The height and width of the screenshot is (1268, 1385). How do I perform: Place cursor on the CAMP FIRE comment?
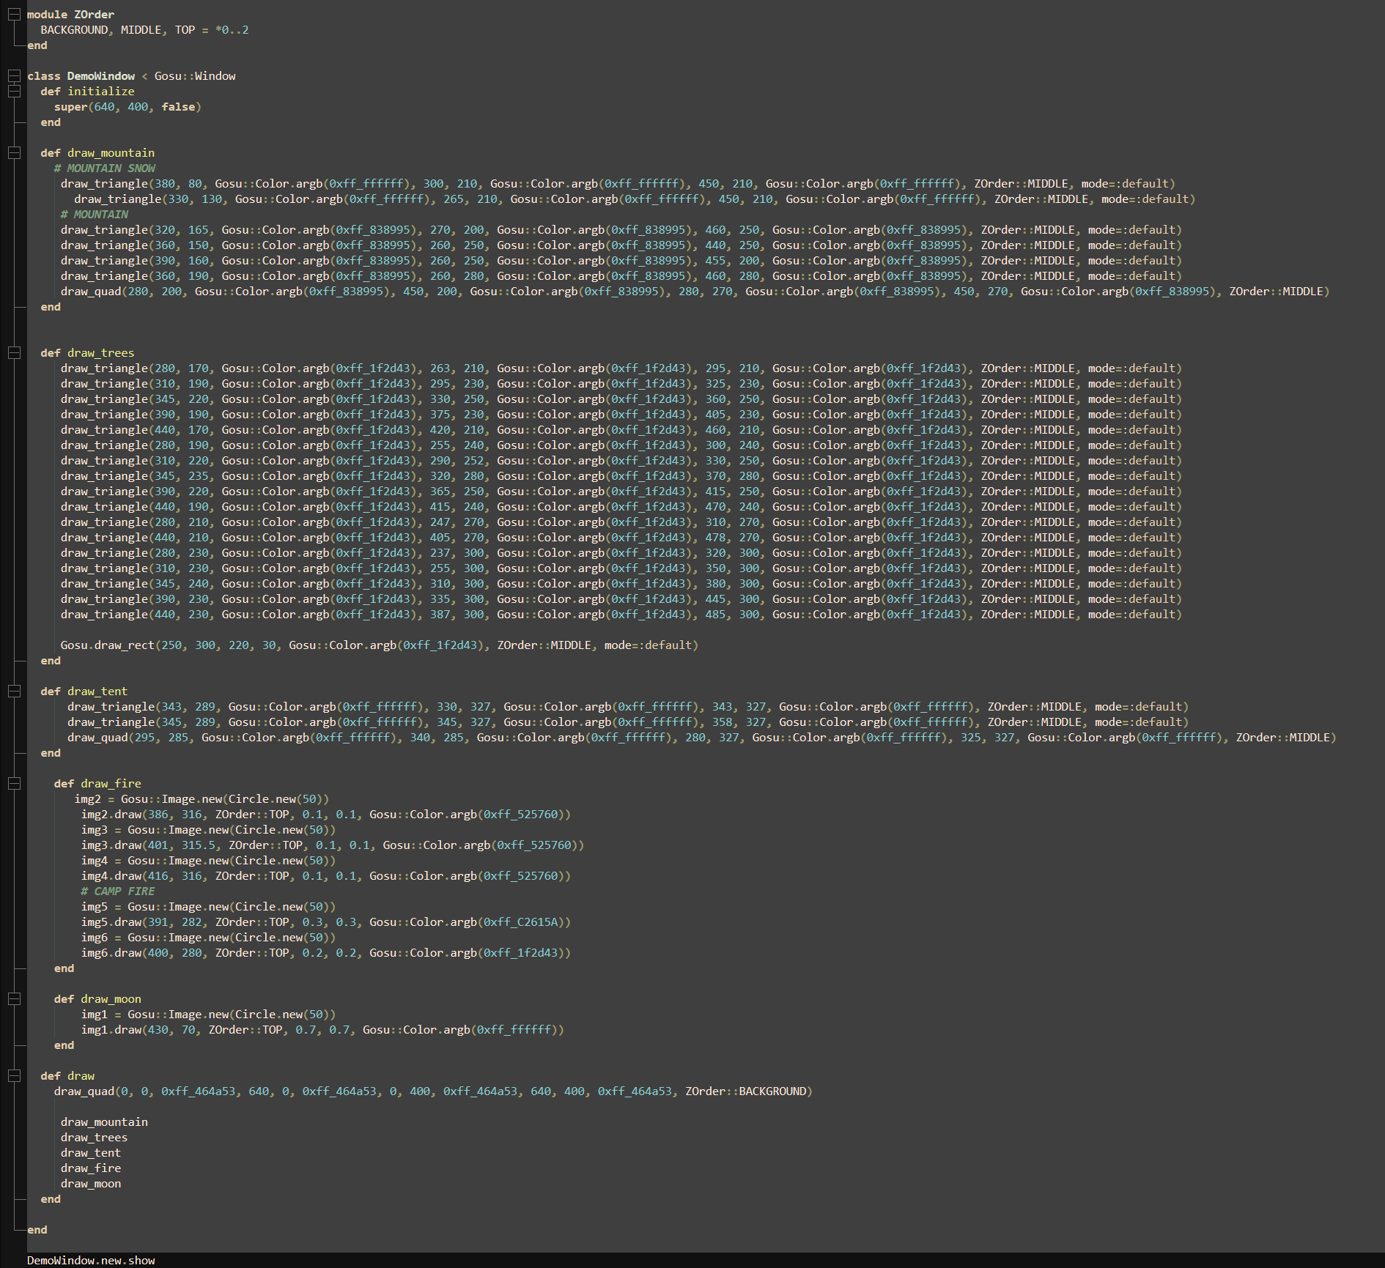click(x=117, y=891)
